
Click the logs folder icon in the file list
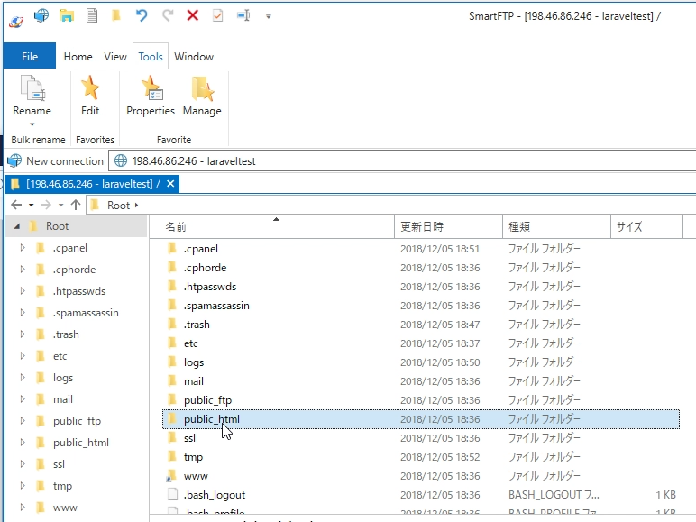(172, 362)
